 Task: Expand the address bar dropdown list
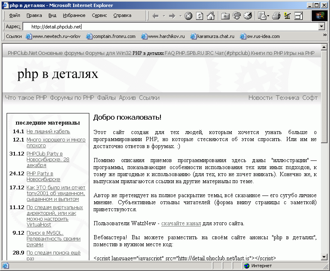click(x=321, y=27)
